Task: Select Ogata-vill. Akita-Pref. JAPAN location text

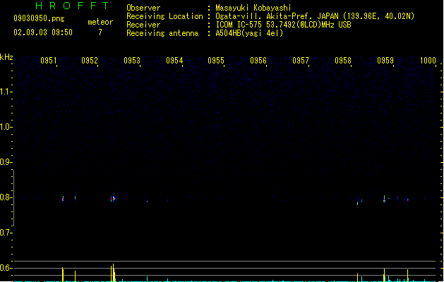Action: [x=315, y=16]
